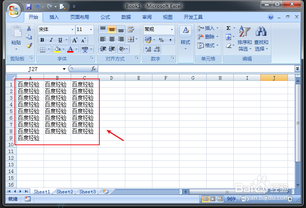The height and width of the screenshot is (208, 306).
Task: Switch to Page Break Preview in status bar
Action: tap(220, 199)
